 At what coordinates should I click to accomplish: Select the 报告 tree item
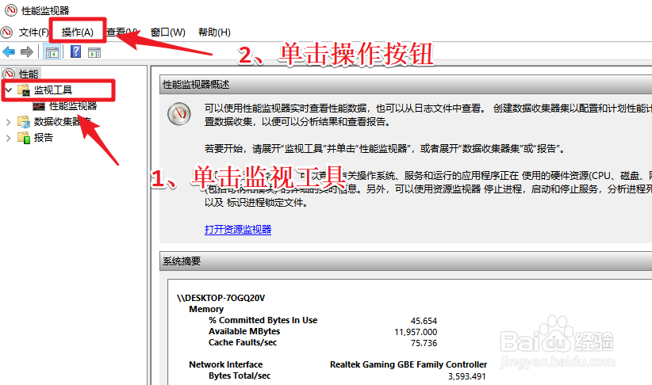click(x=44, y=138)
